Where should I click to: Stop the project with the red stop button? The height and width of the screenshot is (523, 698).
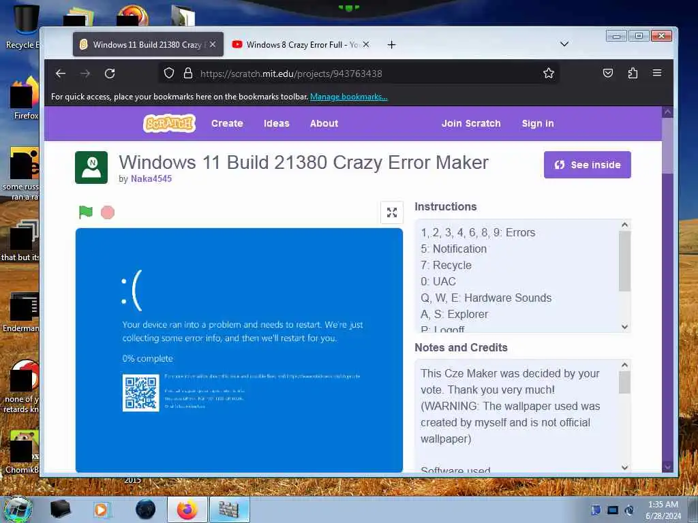pos(108,212)
